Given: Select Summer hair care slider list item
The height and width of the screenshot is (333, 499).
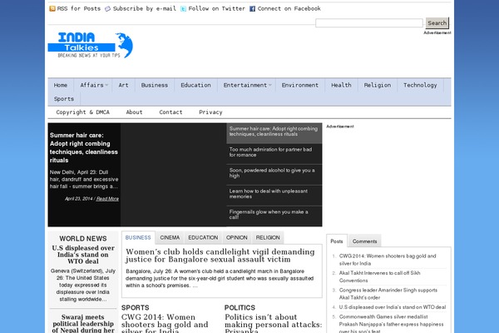Looking at the screenshot, I should 274,132.
